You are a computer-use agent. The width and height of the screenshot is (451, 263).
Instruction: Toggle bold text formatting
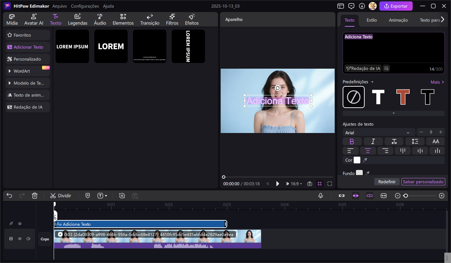(x=352, y=141)
